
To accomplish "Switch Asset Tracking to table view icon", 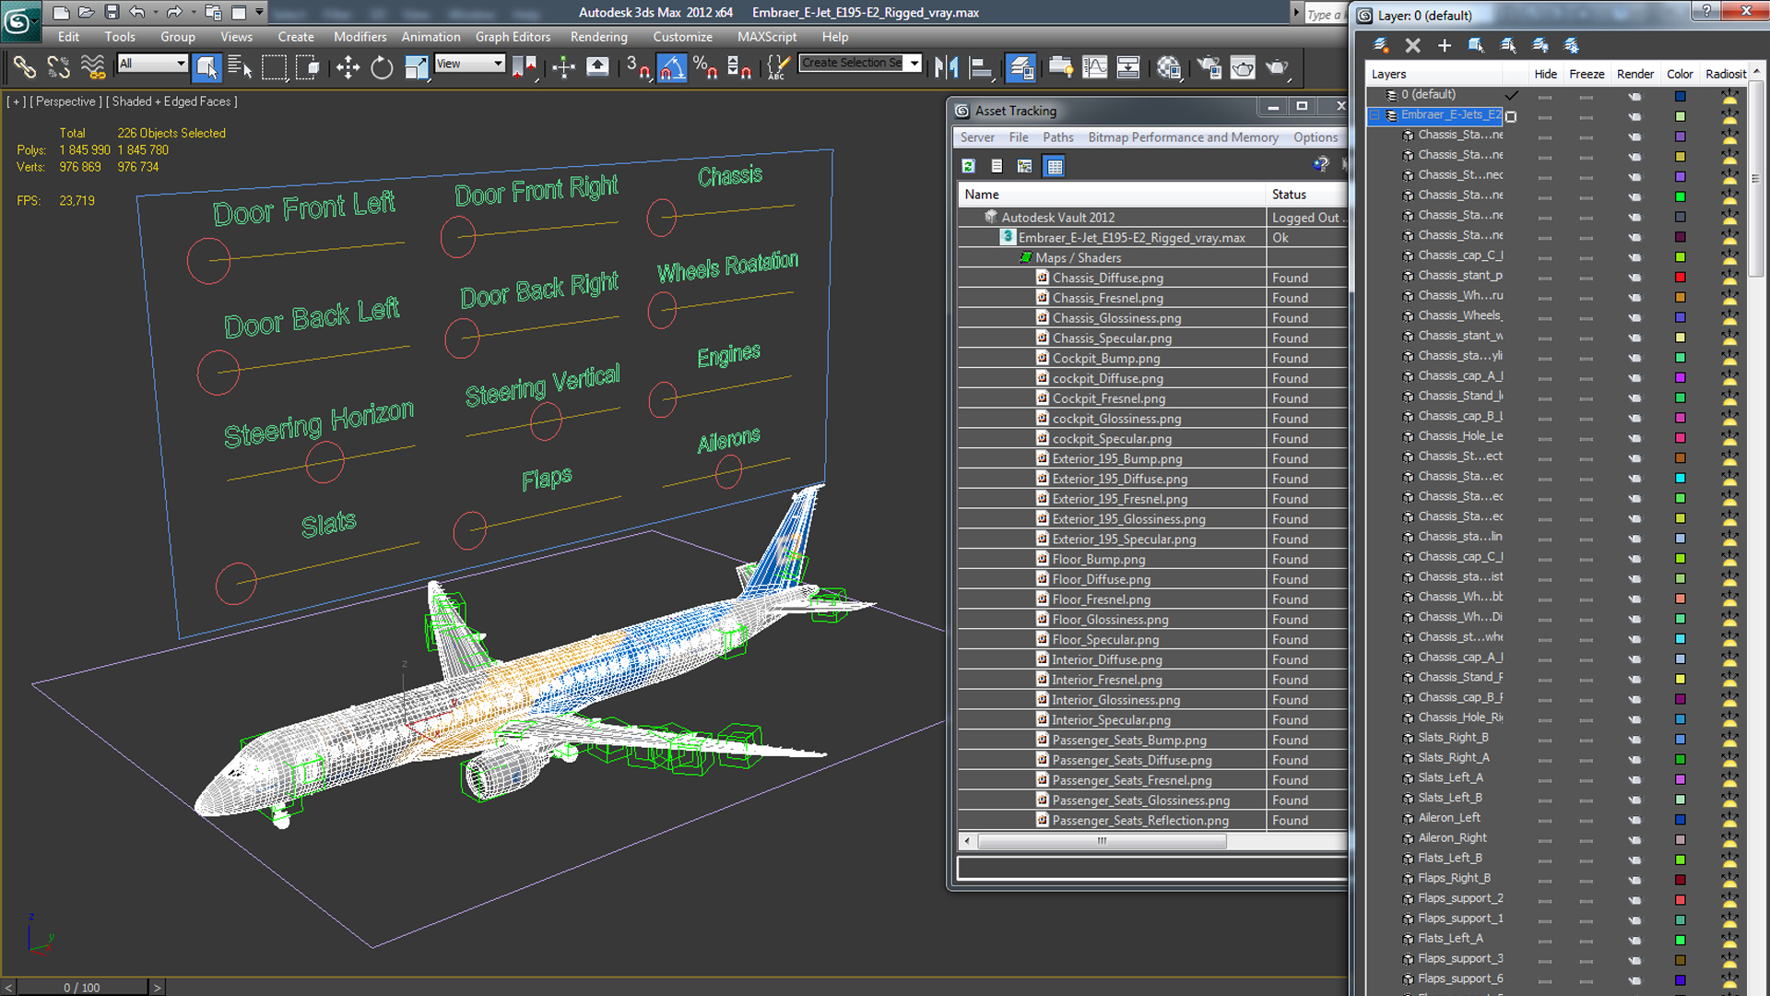I will pyautogui.click(x=1054, y=166).
